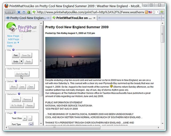Open list all tabs dropdown
The width and height of the screenshot is (171, 136).
click(x=163, y=18)
